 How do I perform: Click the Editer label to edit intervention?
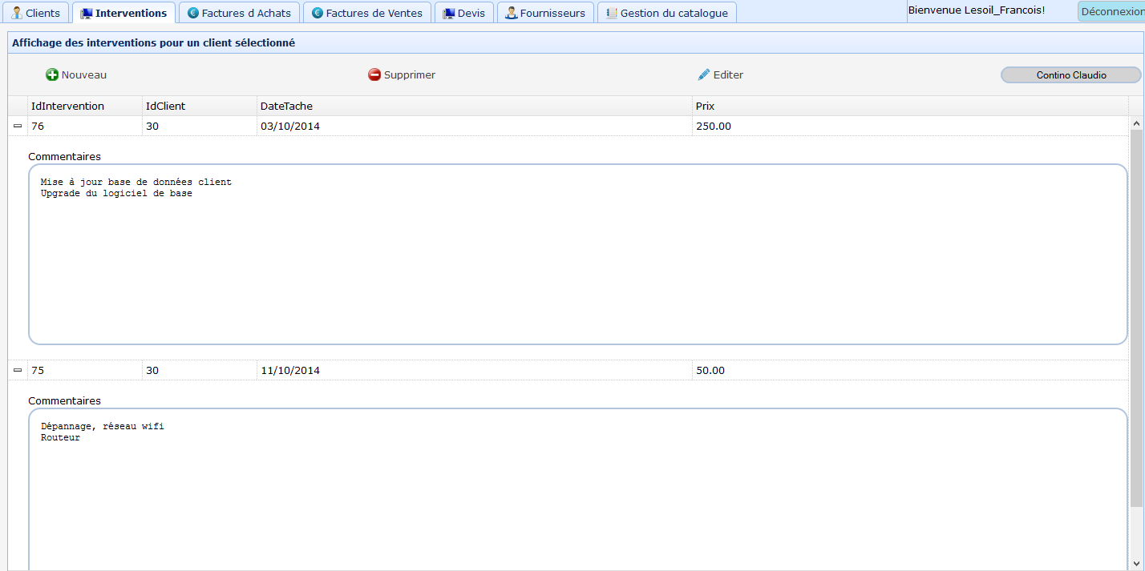click(728, 74)
